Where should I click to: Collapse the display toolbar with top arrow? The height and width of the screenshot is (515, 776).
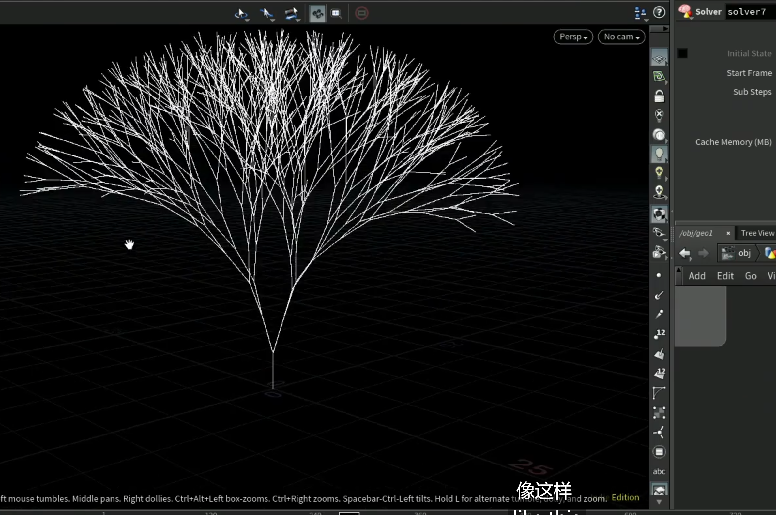click(659, 29)
